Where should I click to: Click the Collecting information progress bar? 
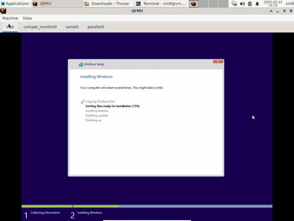pos(47,206)
